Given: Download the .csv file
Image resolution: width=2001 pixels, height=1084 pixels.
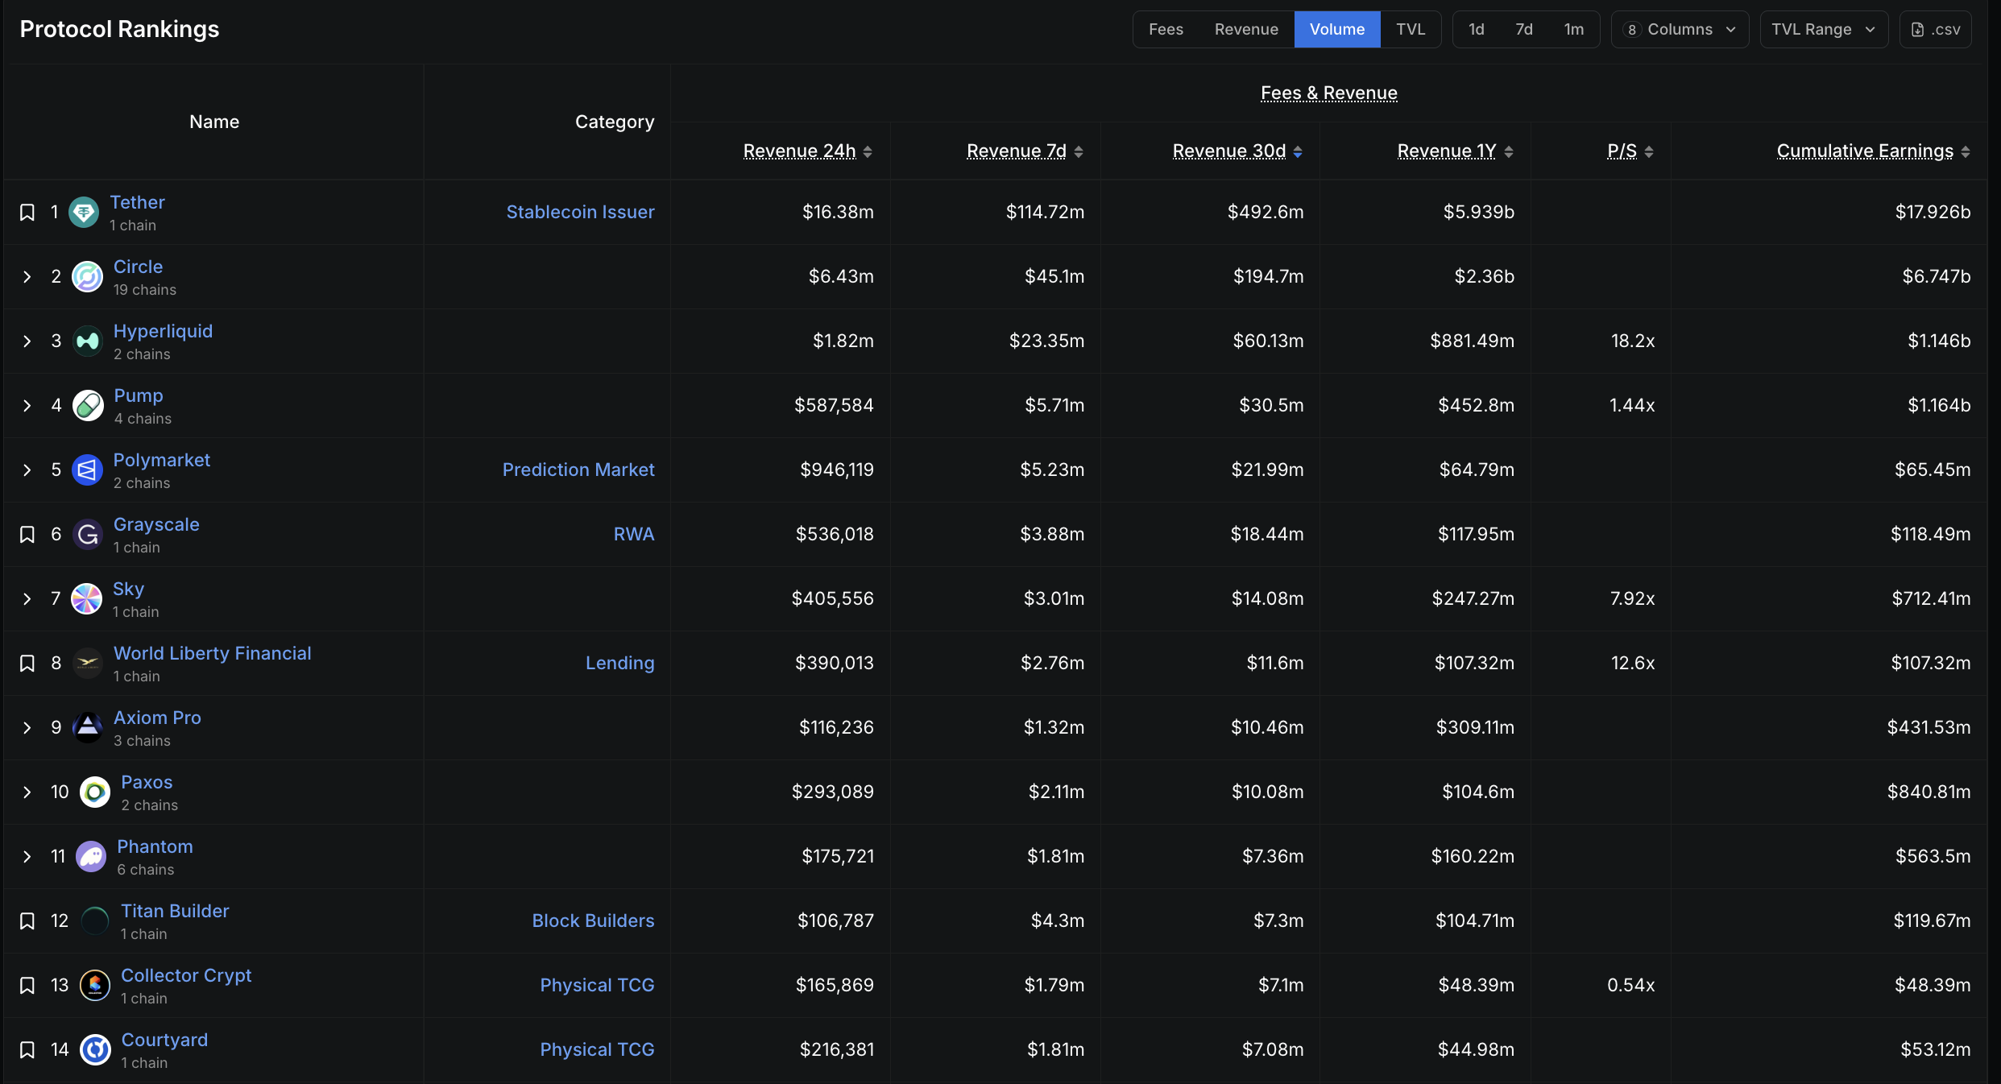Looking at the screenshot, I should tap(1935, 30).
